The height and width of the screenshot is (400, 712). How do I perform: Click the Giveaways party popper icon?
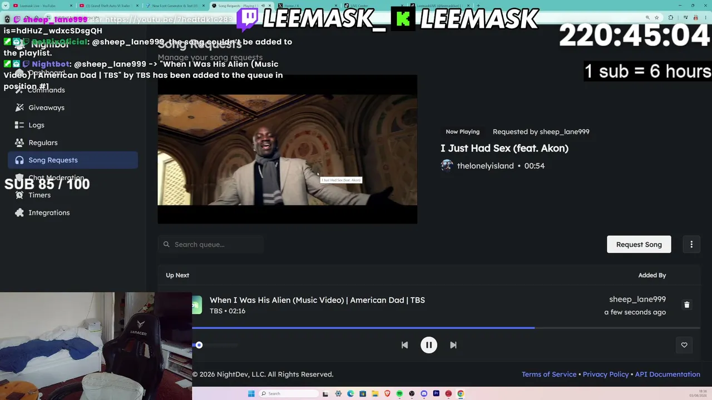pyautogui.click(x=19, y=108)
